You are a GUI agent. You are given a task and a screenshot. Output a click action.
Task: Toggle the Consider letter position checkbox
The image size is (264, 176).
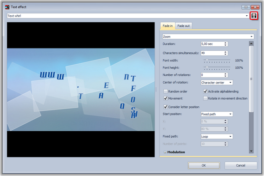pos(166,107)
